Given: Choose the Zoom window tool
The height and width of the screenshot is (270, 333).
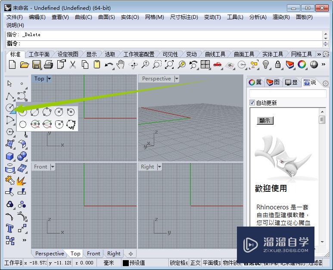Looking at the screenshot, I should 157,64.
